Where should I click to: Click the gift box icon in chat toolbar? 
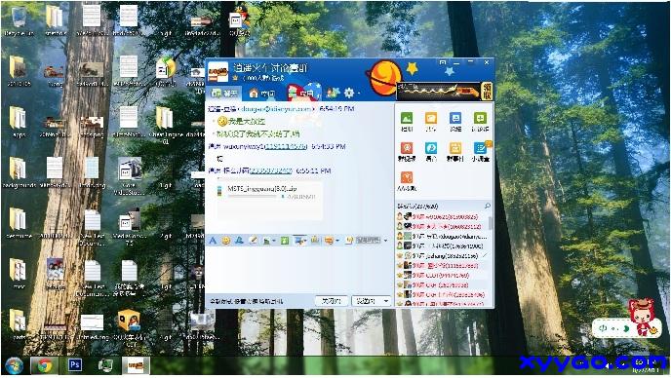click(315, 241)
